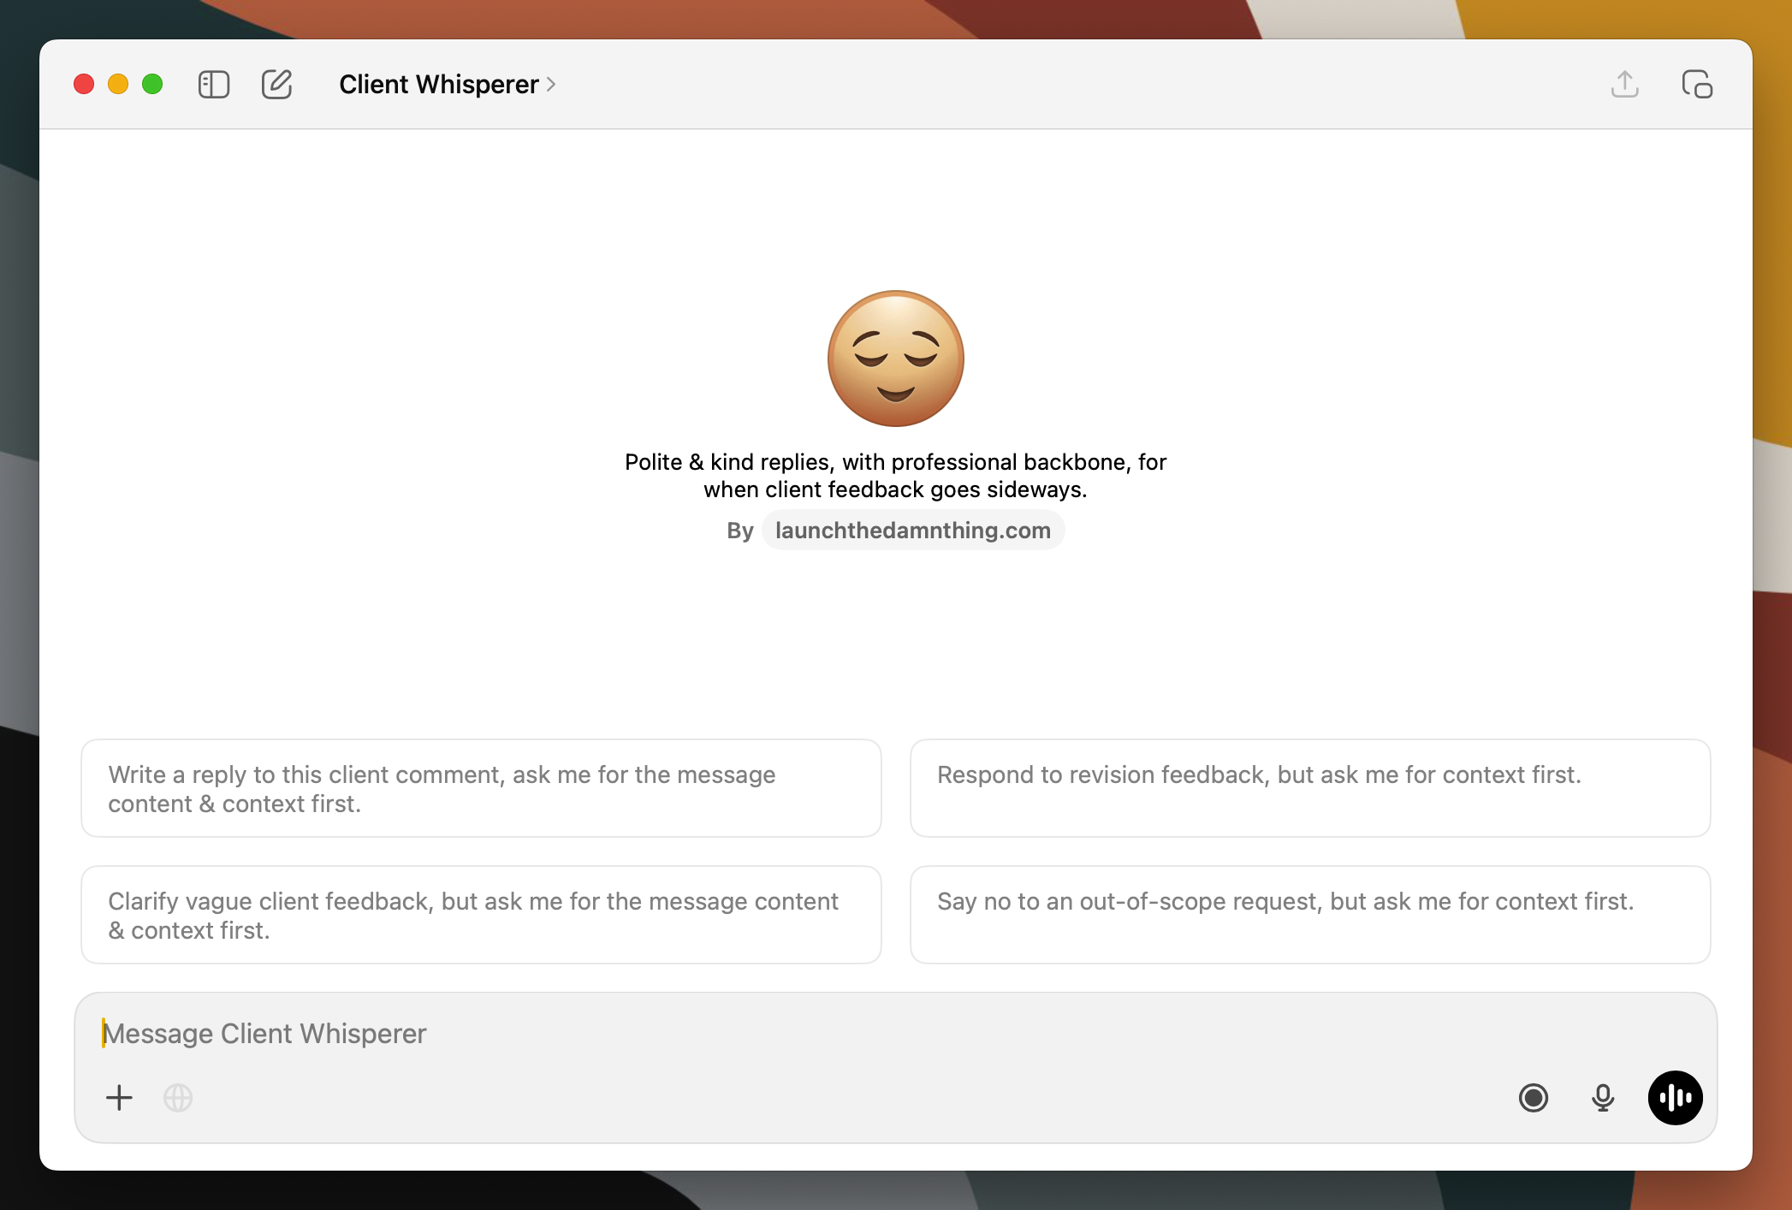The image size is (1792, 1210).
Task: Launch voice mode with waveform button
Action: click(1675, 1098)
